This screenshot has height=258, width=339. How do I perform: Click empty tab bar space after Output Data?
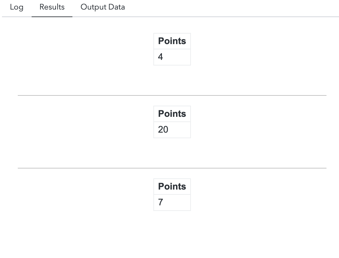click(230, 7)
